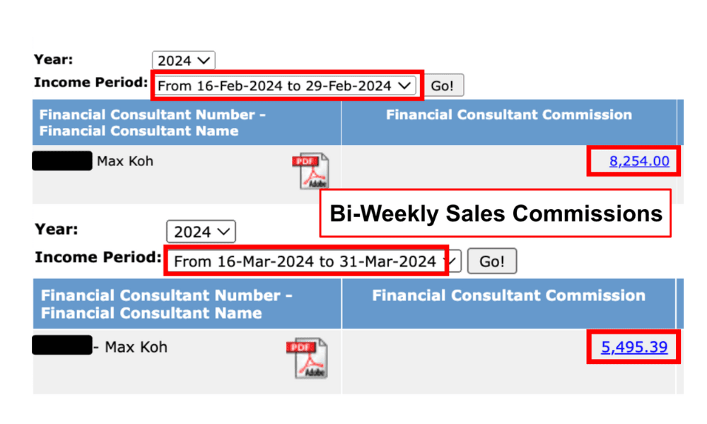Expand the Year dropdown above the March income period
The width and height of the screenshot is (707, 424).
point(201,232)
